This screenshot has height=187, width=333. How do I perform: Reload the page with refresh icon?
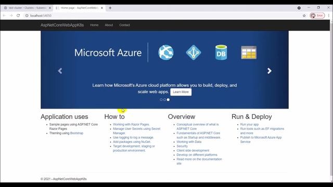(18, 16)
